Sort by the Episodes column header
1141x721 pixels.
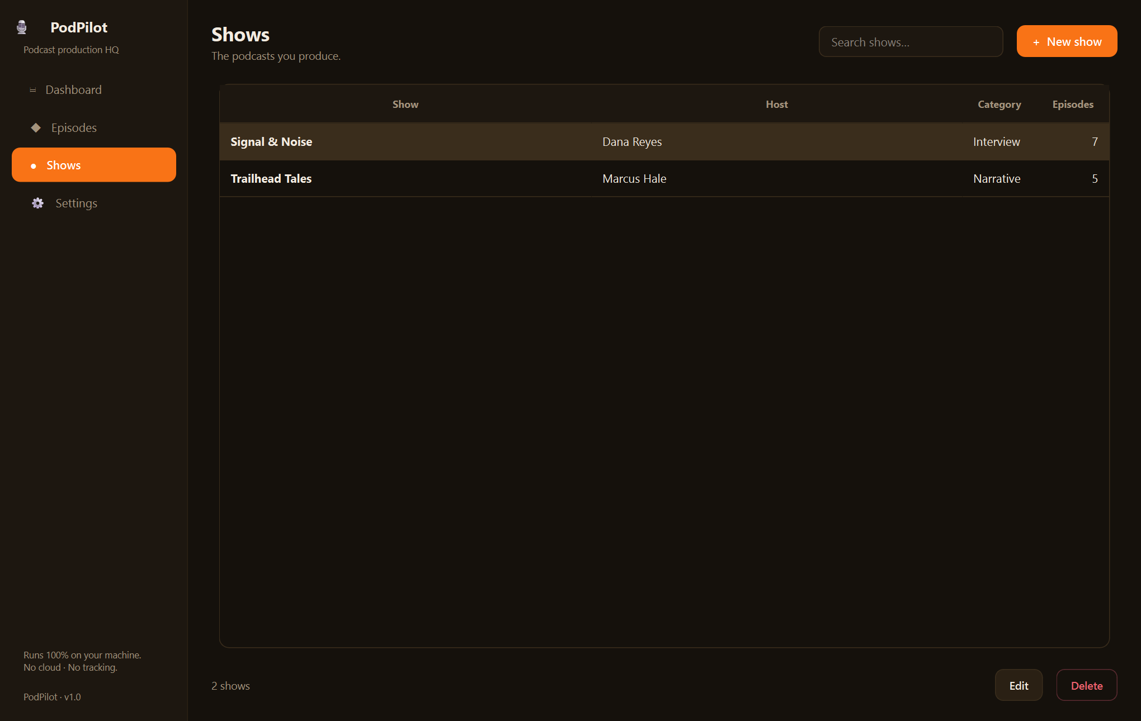pyautogui.click(x=1073, y=105)
